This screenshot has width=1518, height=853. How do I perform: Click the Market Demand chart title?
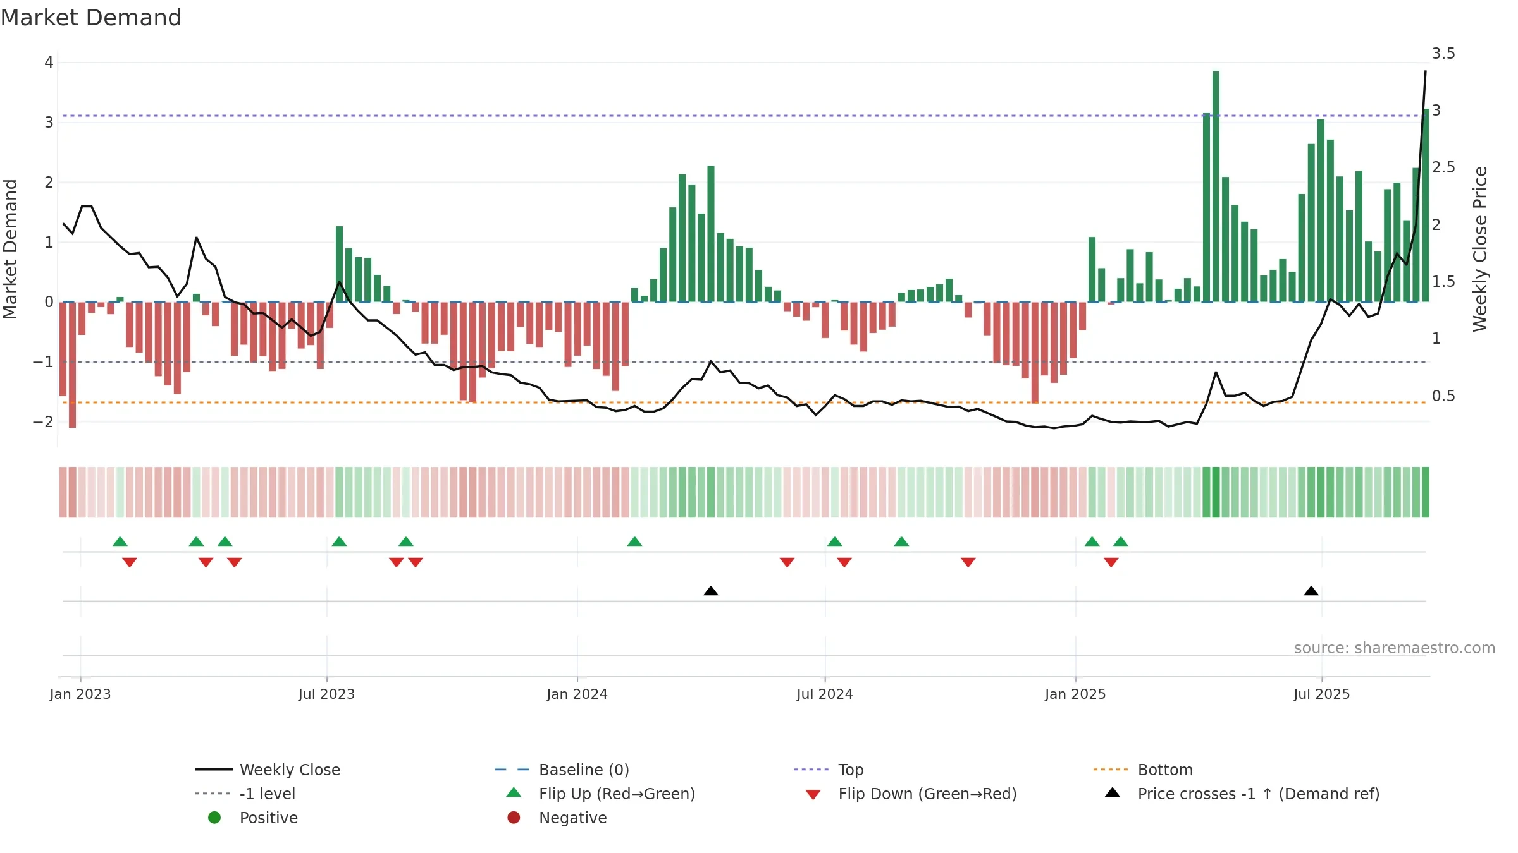pyautogui.click(x=91, y=18)
